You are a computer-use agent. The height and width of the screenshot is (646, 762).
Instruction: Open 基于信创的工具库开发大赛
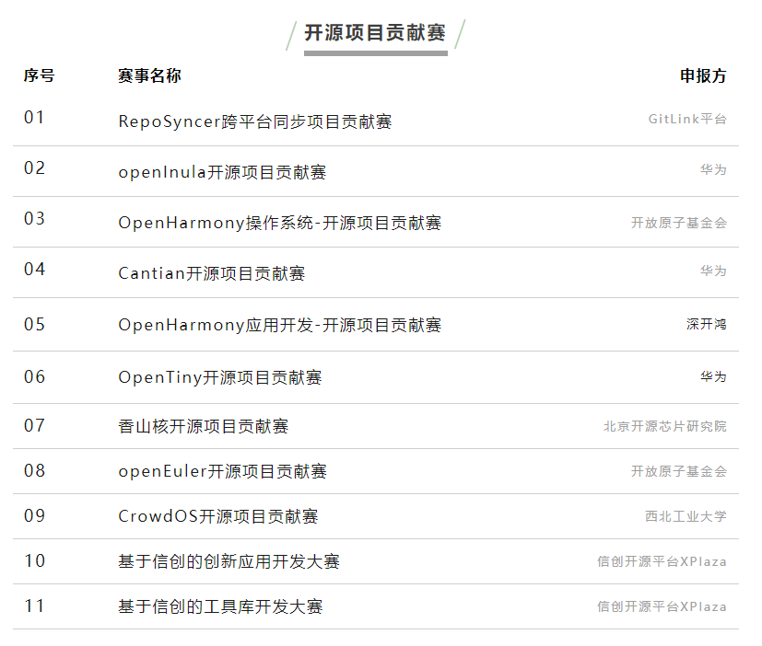[x=220, y=606]
